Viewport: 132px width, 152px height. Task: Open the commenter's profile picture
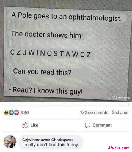click(x=10, y=142)
